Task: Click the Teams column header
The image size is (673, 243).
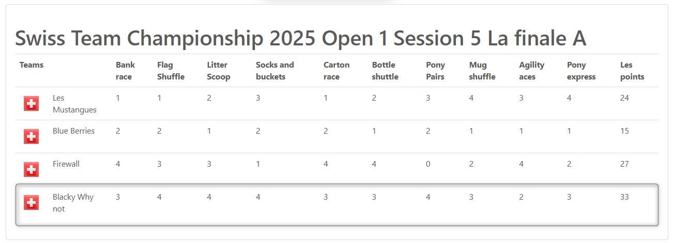Action: (x=32, y=65)
